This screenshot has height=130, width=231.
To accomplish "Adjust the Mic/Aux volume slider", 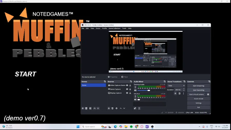I will pyautogui.click(x=139, y=99).
